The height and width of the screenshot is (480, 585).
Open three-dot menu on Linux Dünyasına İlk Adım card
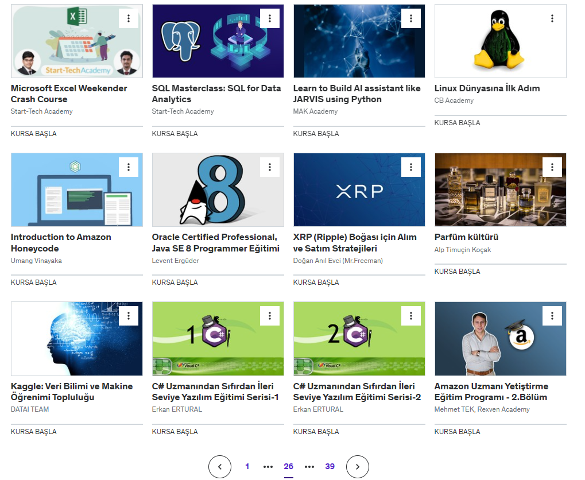tap(552, 18)
